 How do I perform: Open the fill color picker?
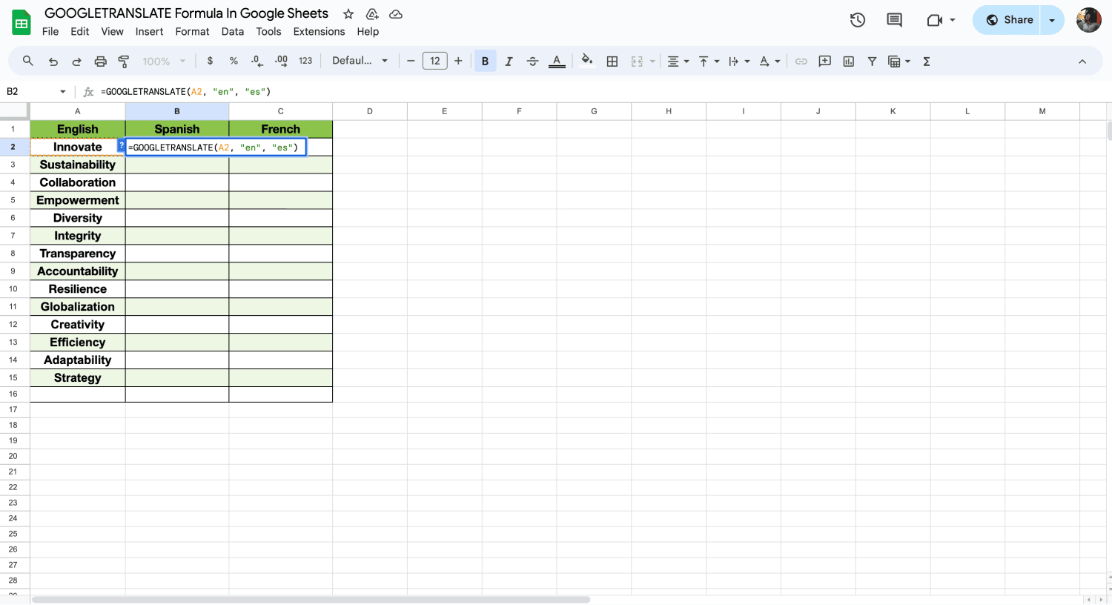click(x=586, y=62)
